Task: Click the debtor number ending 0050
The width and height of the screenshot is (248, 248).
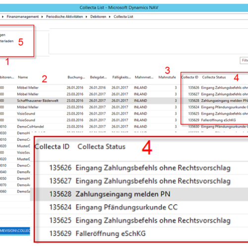Action: 3,179
